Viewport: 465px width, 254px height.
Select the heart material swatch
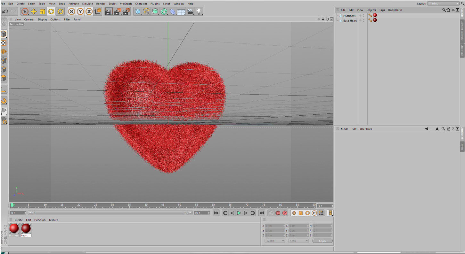(26, 228)
